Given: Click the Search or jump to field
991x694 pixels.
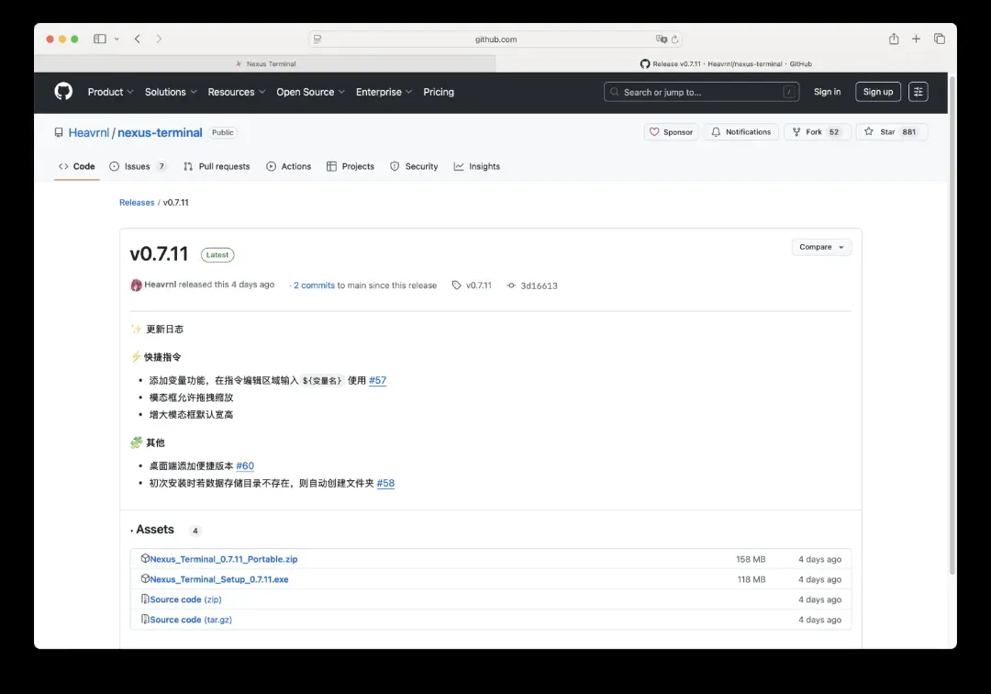Looking at the screenshot, I should [701, 92].
